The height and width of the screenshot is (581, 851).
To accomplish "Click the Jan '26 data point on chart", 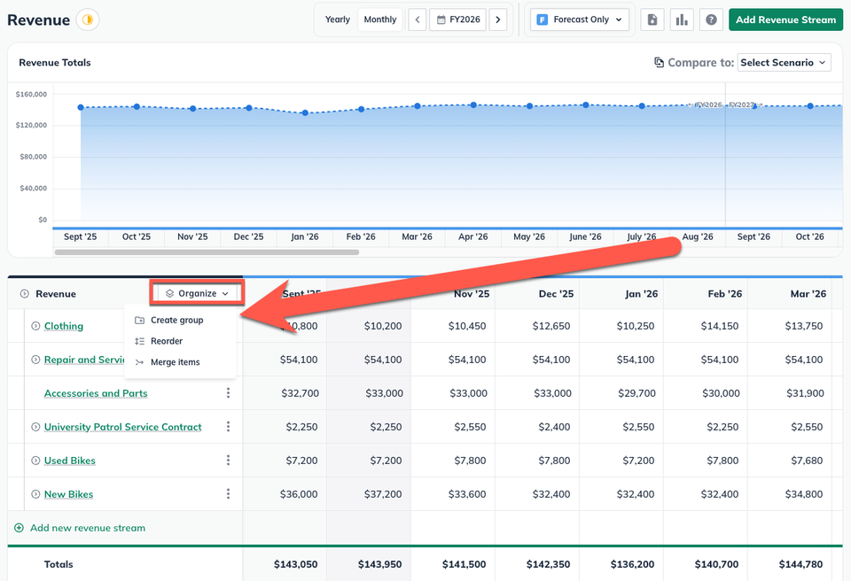I will (305, 112).
